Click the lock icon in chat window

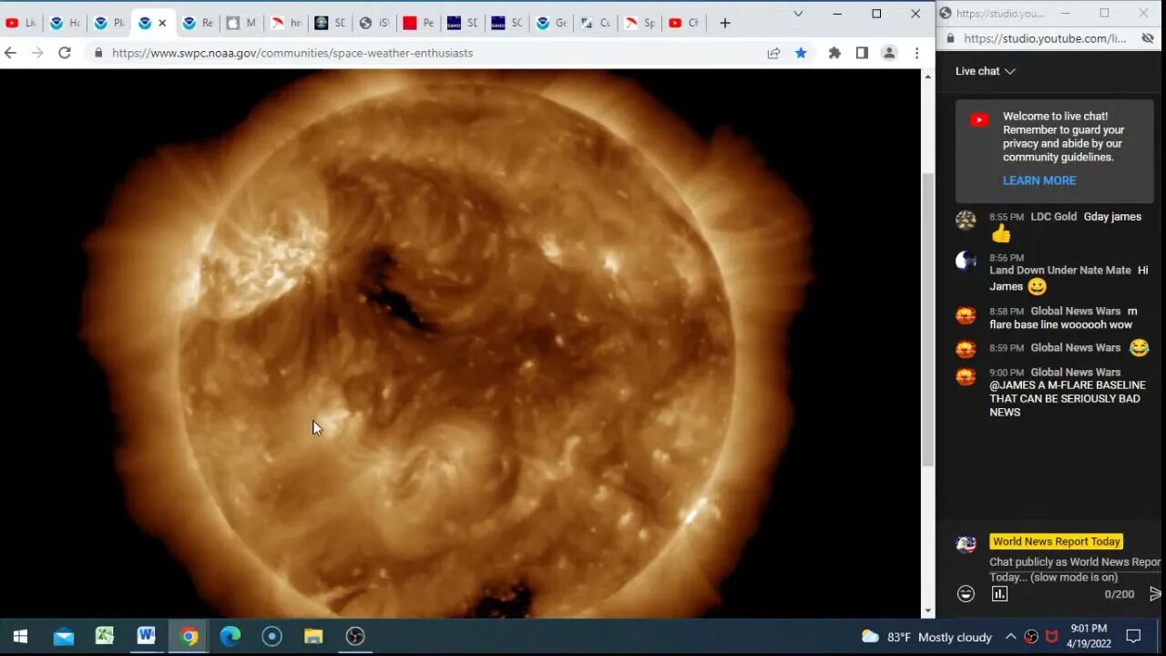click(x=951, y=38)
